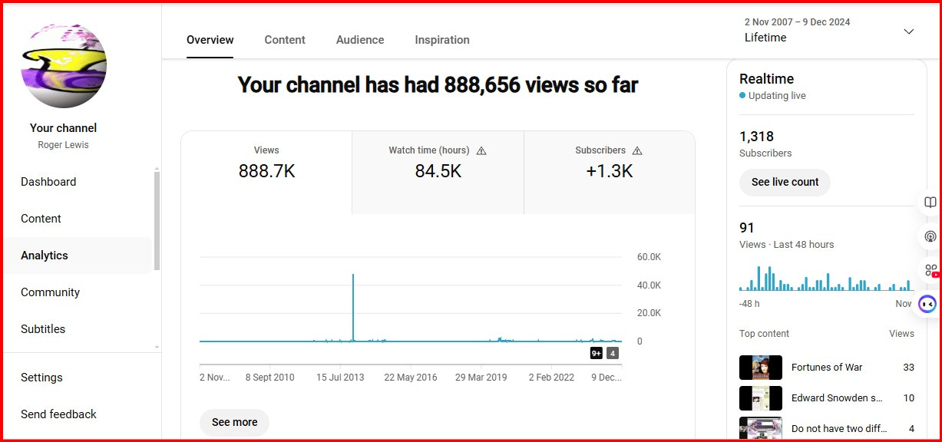The image size is (942, 442).
Task: Click the 84.5K watch time value
Action: pos(438,172)
